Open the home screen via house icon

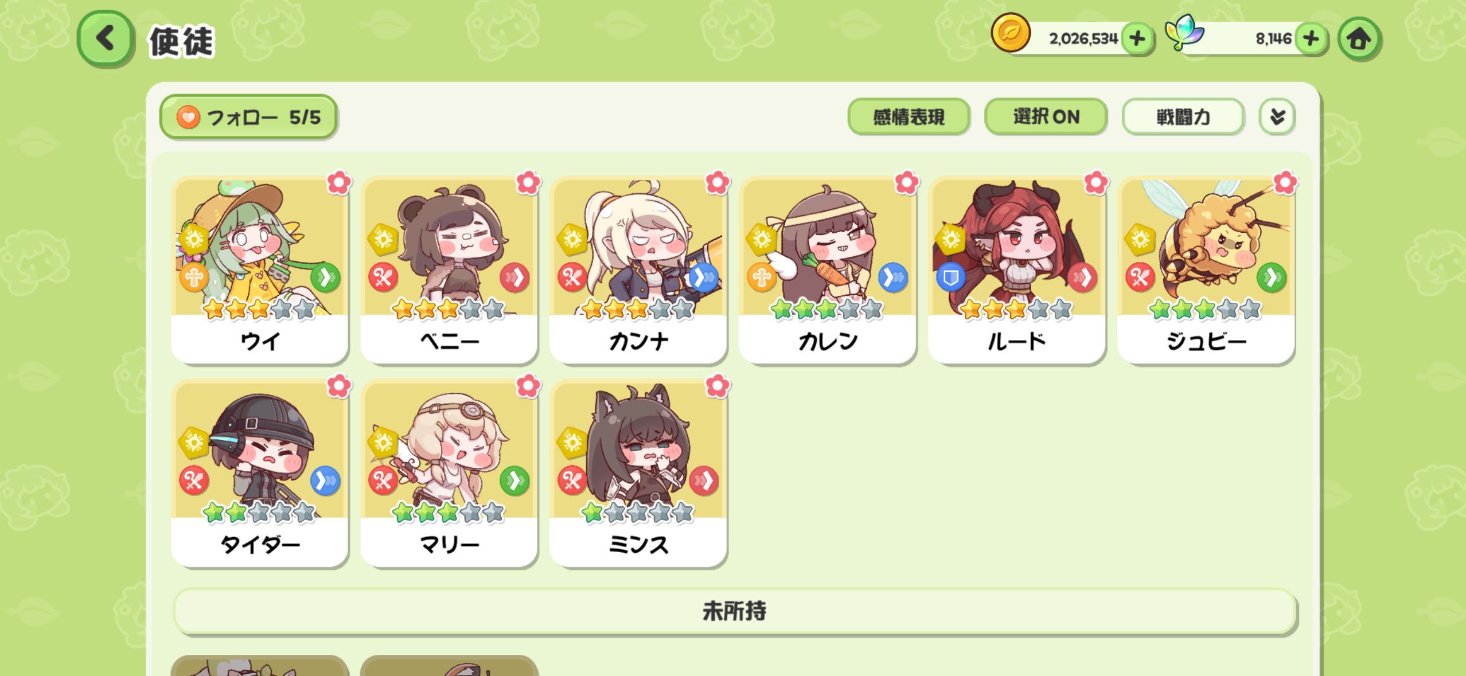pos(1359,39)
